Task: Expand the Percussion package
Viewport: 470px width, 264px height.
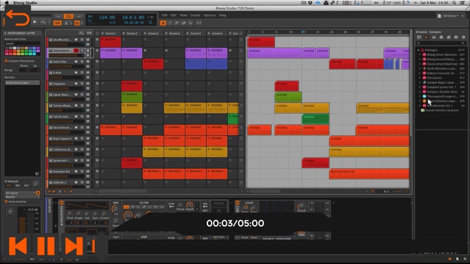Action: [x=420, y=78]
